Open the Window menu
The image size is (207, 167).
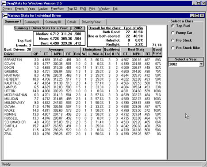(104, 9)
